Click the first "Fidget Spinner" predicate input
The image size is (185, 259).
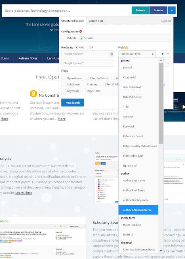click(x=88, y=54)
